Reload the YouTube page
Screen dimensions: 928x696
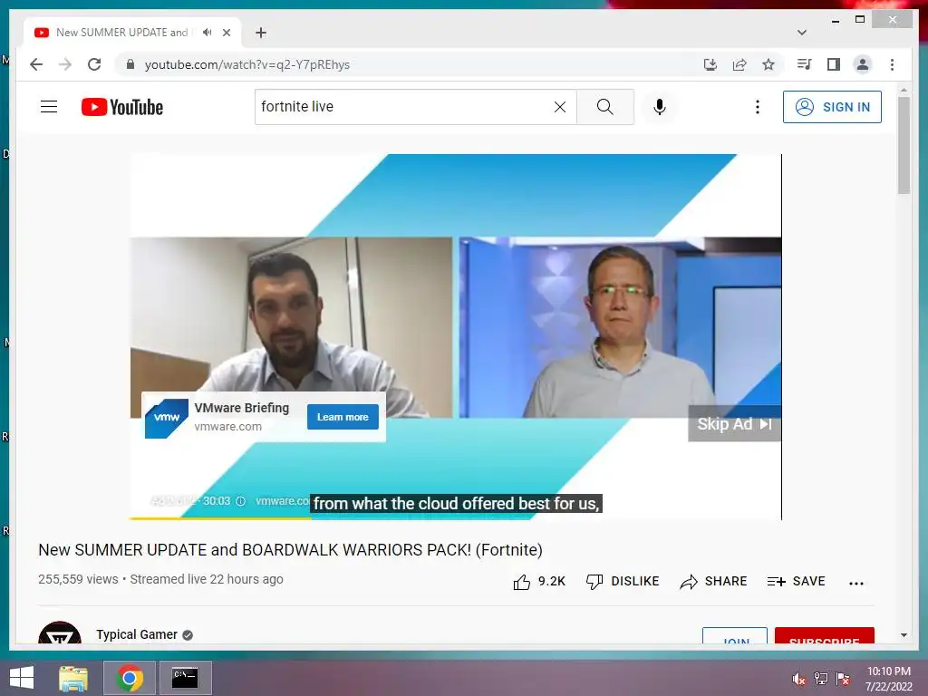tap(94, 64)
